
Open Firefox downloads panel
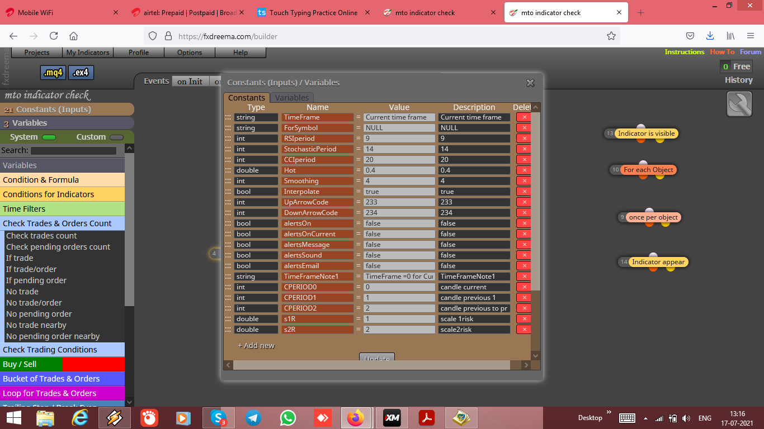[710, 36]
